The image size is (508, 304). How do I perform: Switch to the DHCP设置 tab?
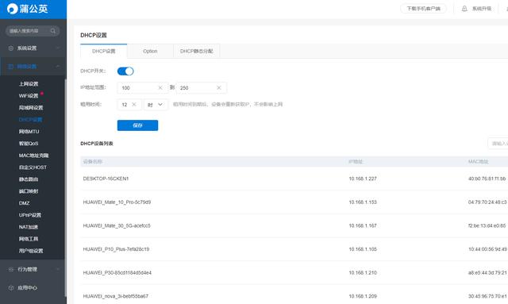[104, 52]
